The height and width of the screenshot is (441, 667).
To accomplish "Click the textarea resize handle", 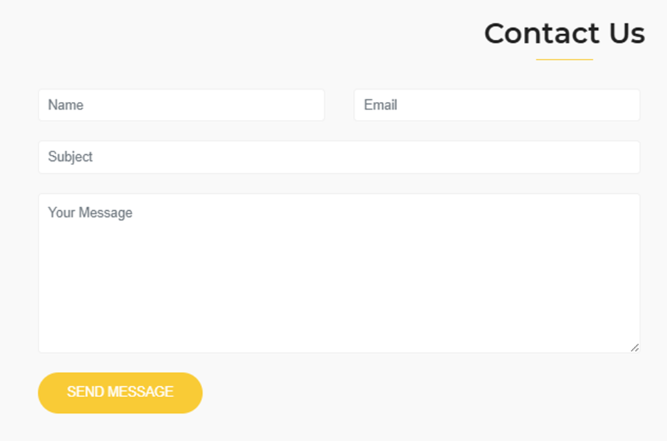I will 635,348.
